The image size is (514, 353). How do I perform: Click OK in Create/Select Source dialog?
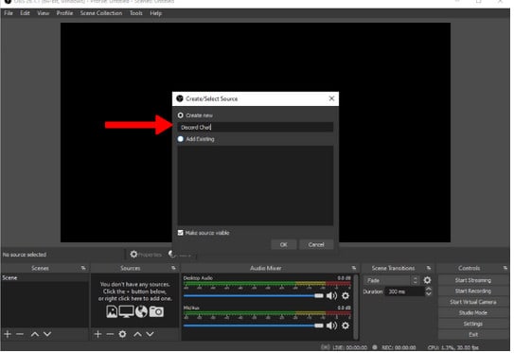[x=284, y=245]
